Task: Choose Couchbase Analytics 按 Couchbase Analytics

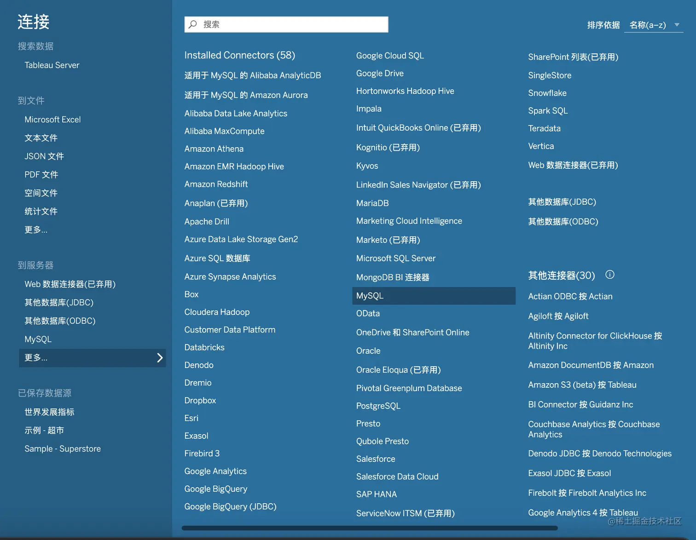Action: point(594,429)
